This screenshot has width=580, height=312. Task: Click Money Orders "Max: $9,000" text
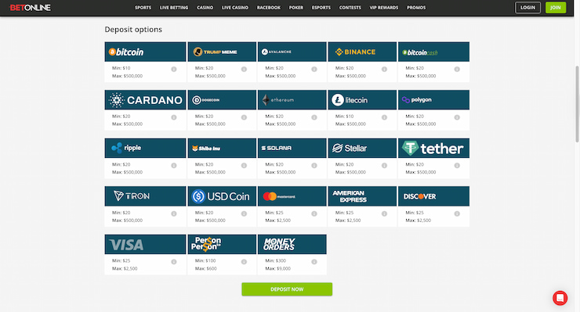tap(277, 268)
